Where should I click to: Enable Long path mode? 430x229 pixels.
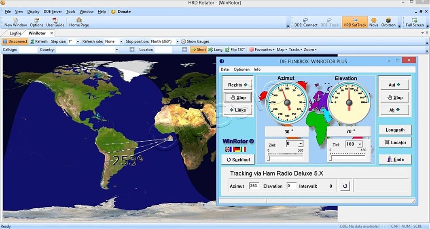215,50
